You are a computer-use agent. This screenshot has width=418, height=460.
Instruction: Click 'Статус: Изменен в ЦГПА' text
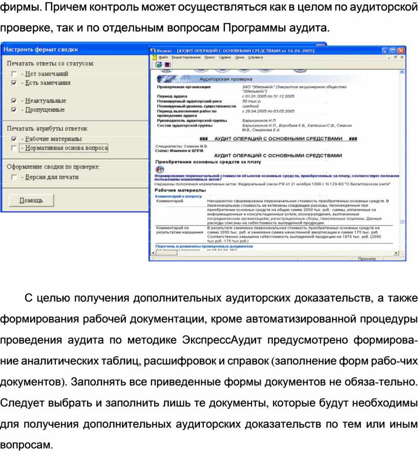179,151
